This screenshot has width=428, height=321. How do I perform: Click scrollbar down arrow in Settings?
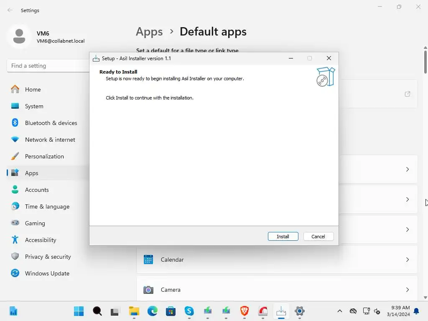(425, 298)
